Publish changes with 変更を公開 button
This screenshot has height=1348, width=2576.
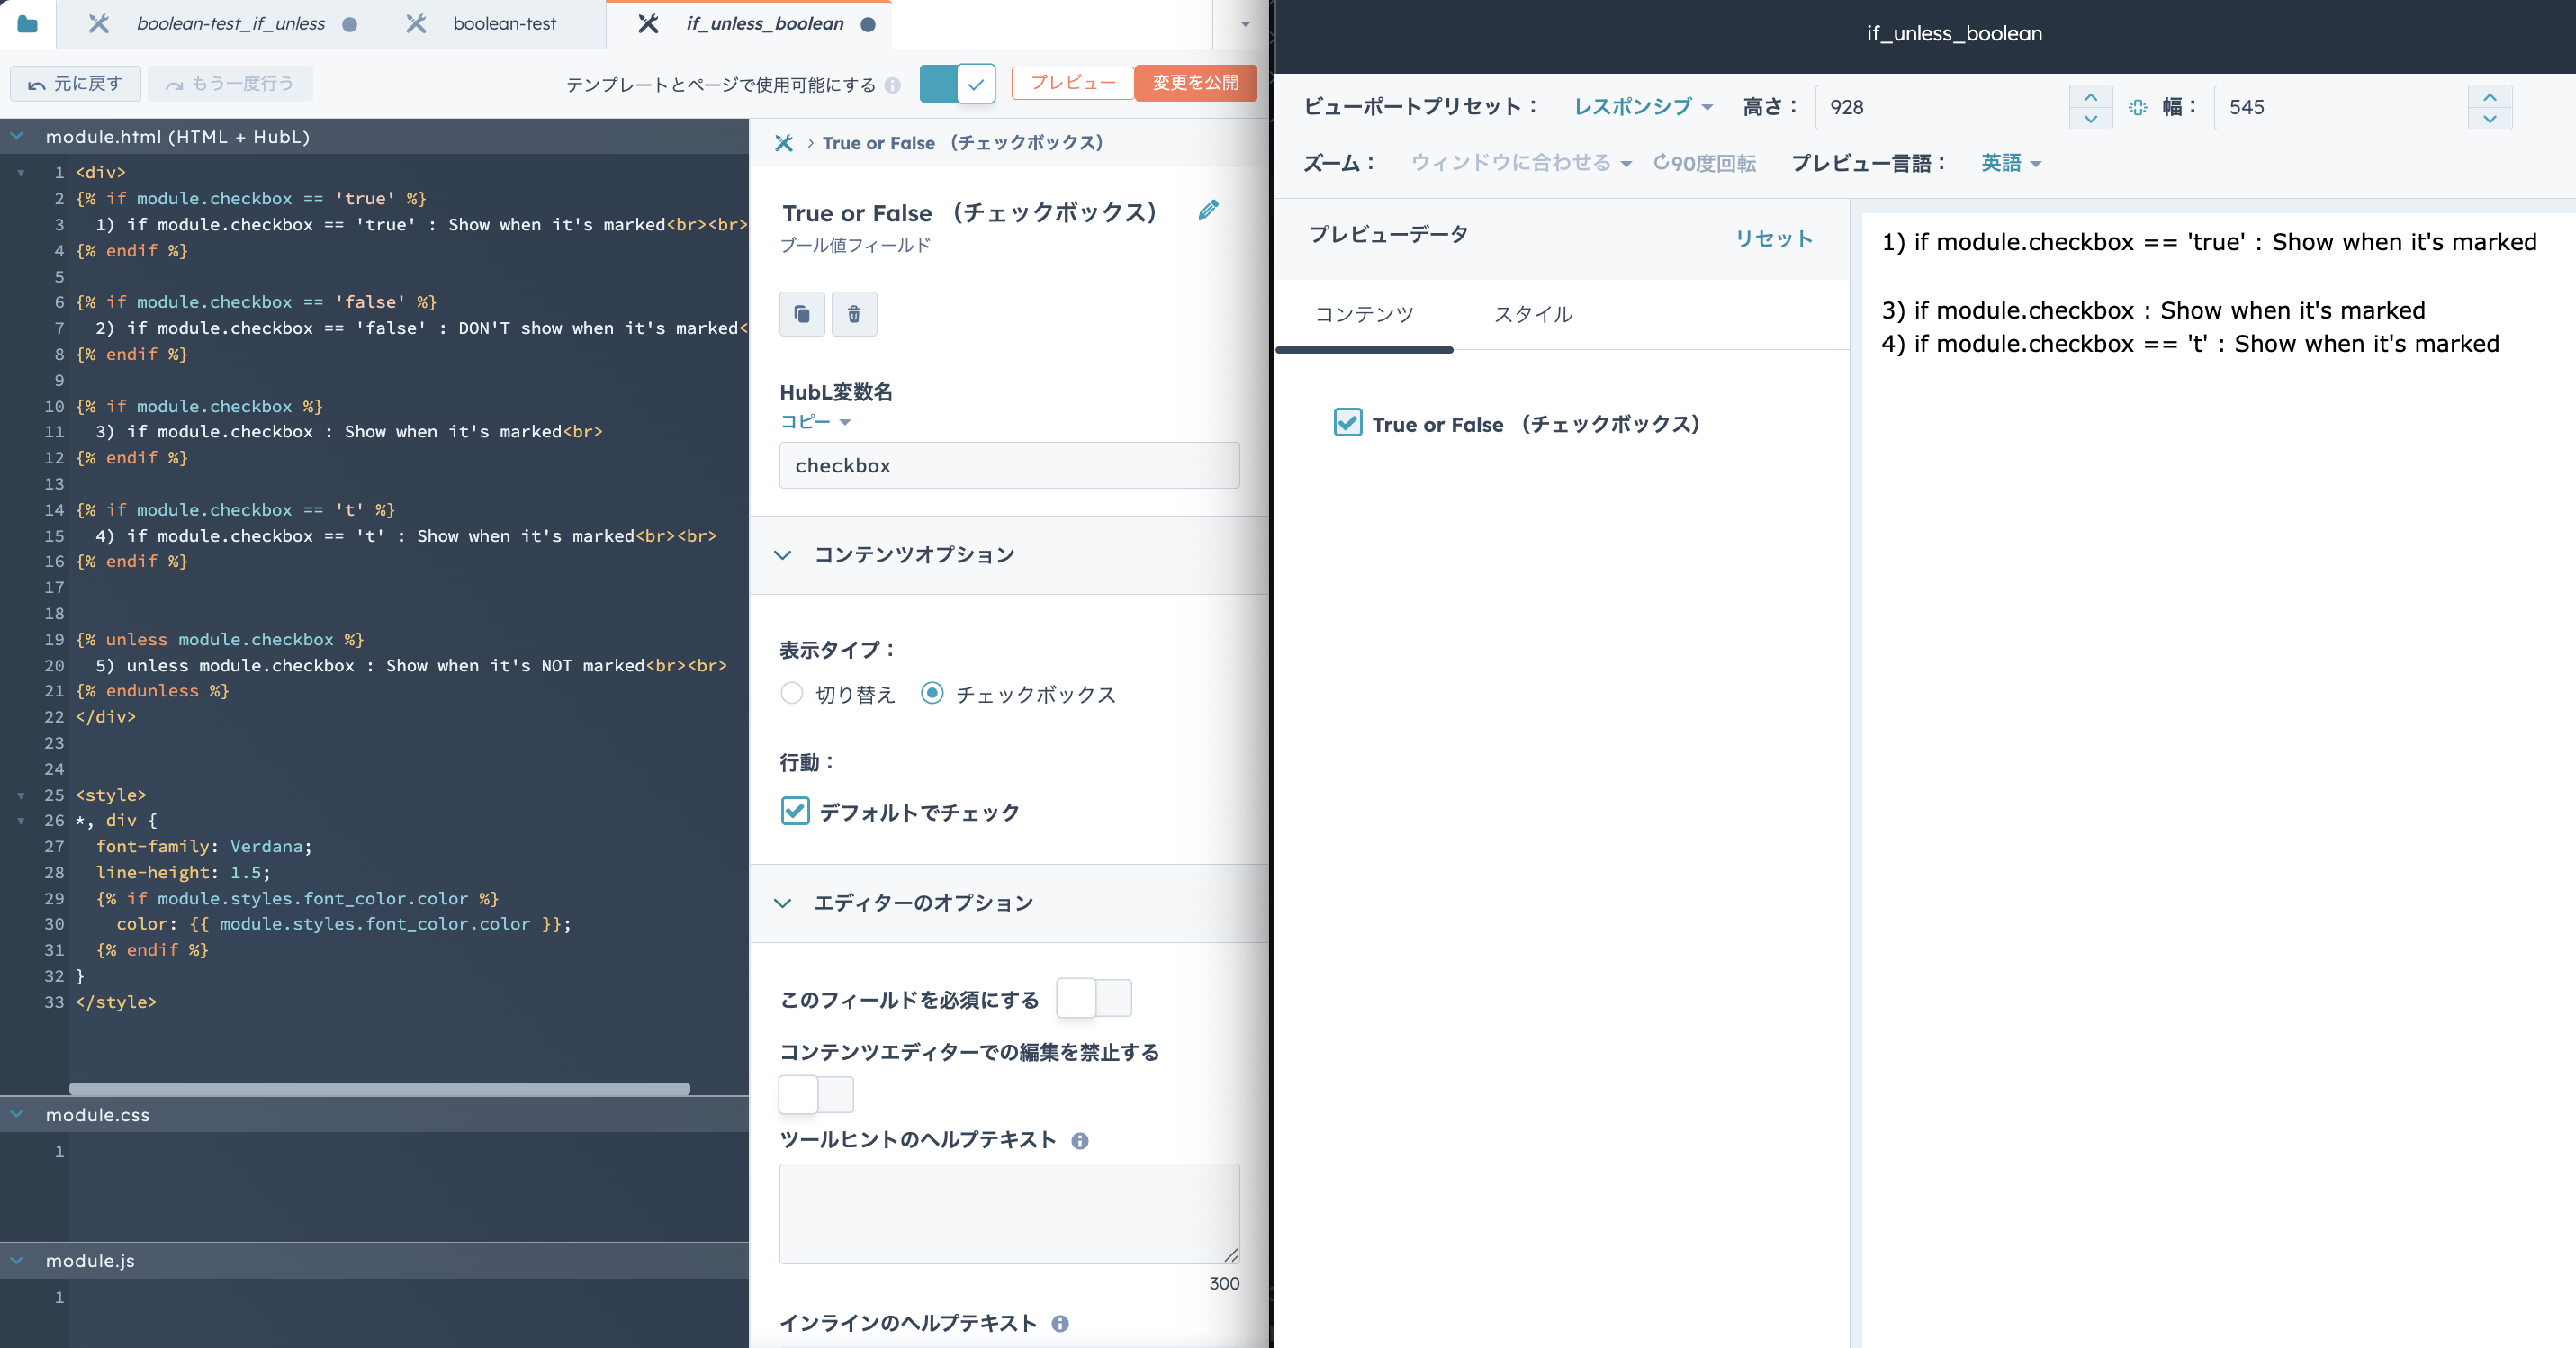[x=1195, y=83]
